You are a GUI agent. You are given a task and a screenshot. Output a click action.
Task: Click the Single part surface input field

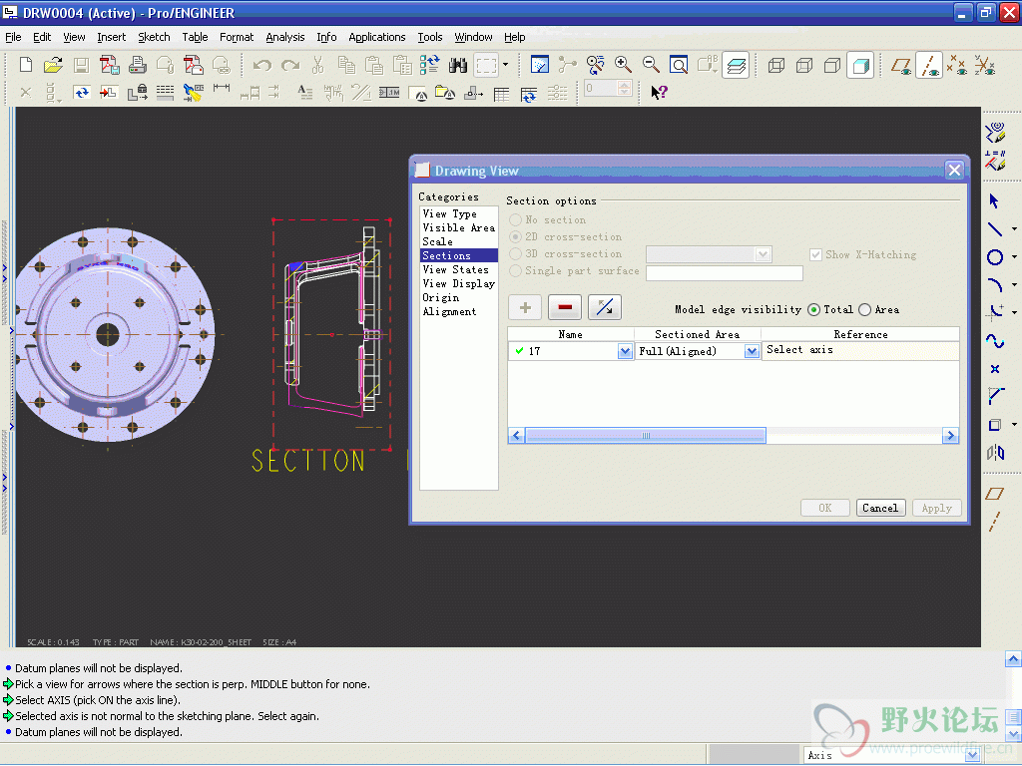point(725,273)
